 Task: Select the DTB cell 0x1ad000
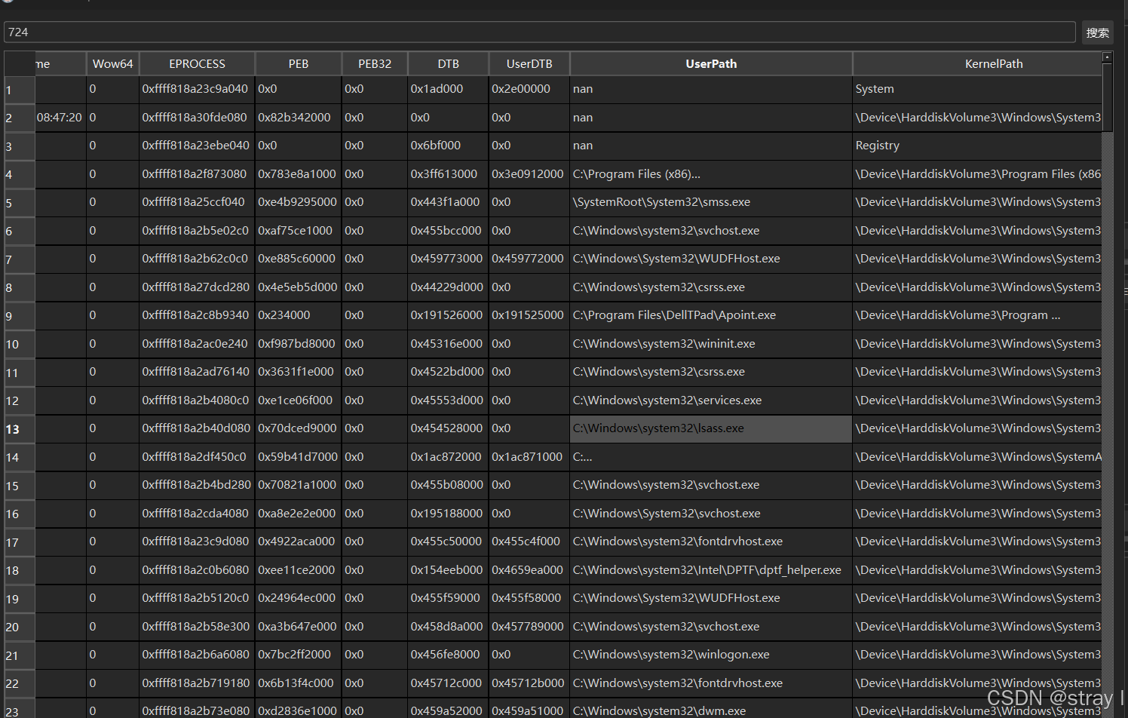[448, 89]
